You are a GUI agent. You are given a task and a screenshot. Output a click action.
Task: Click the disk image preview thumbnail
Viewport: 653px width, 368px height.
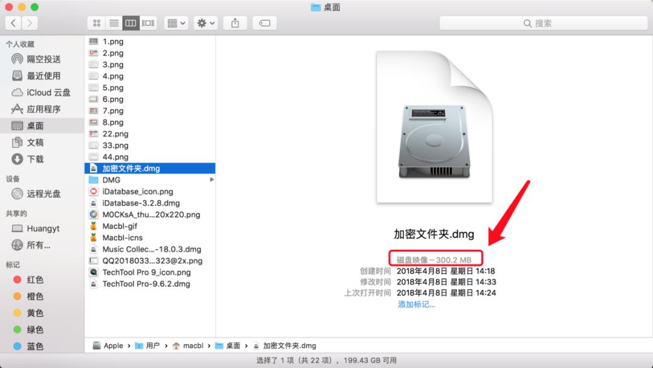[434, 127]
